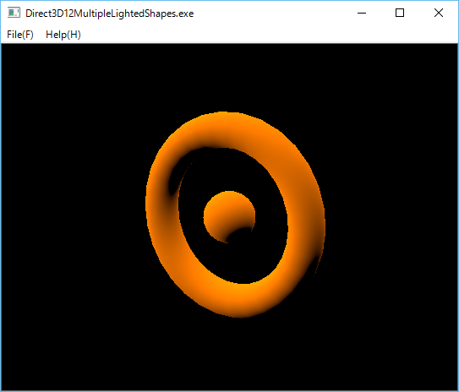This screenshot has height=392, width=459.
Task: Open the Help(H) menu
Action: click(x=63, y=35)
